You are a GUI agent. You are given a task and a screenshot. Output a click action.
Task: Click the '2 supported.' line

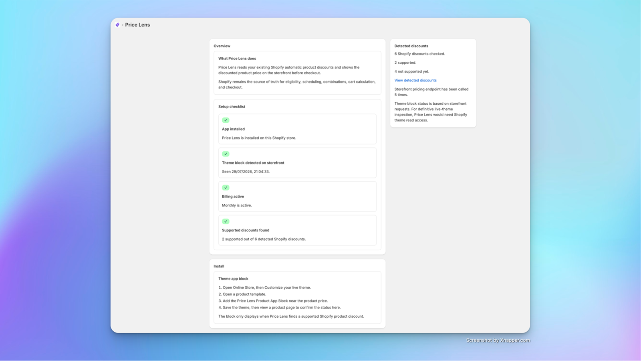pos(405,63)
